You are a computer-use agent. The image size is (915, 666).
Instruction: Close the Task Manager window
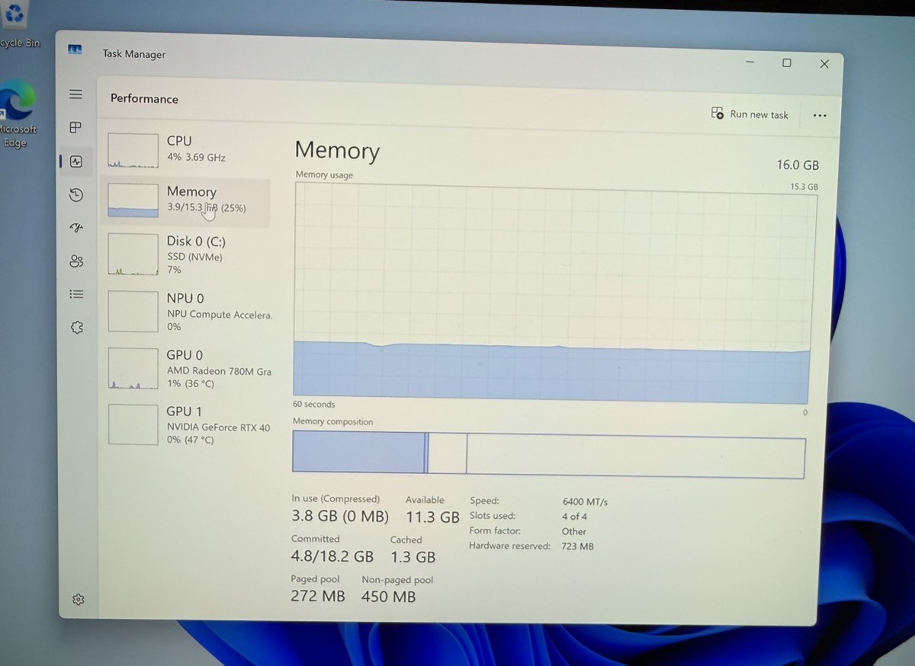point(824,65)
